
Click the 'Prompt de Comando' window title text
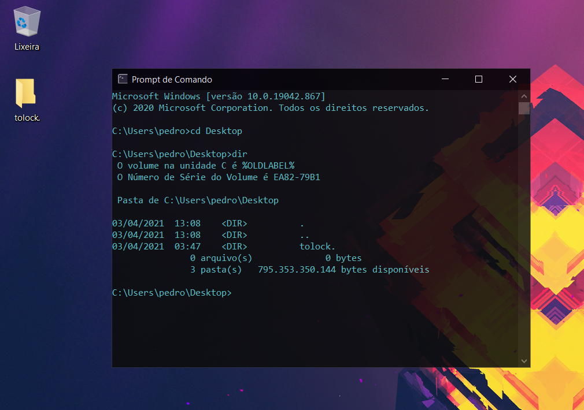click(x=172, y=80)
